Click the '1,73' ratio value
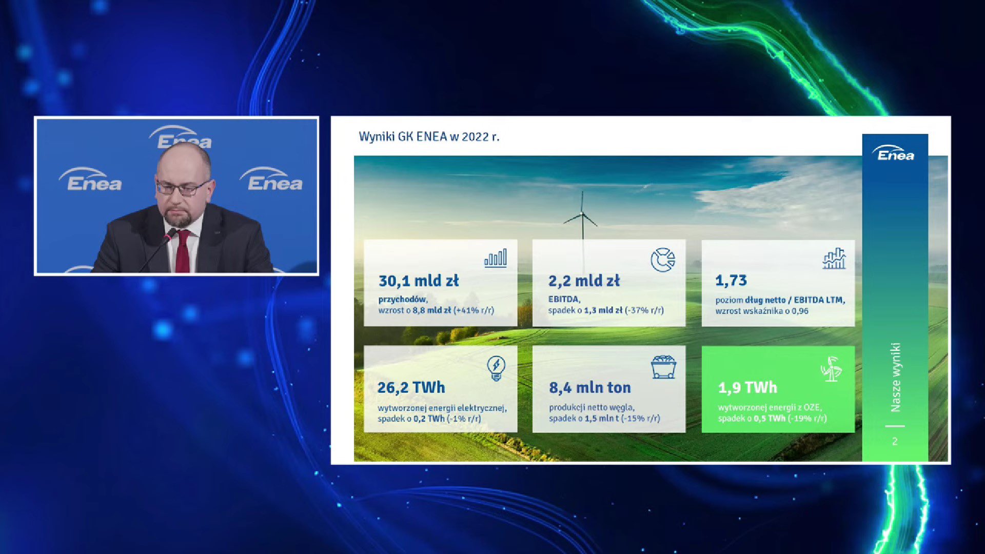985x554 pixels. [x=731, y=281]
